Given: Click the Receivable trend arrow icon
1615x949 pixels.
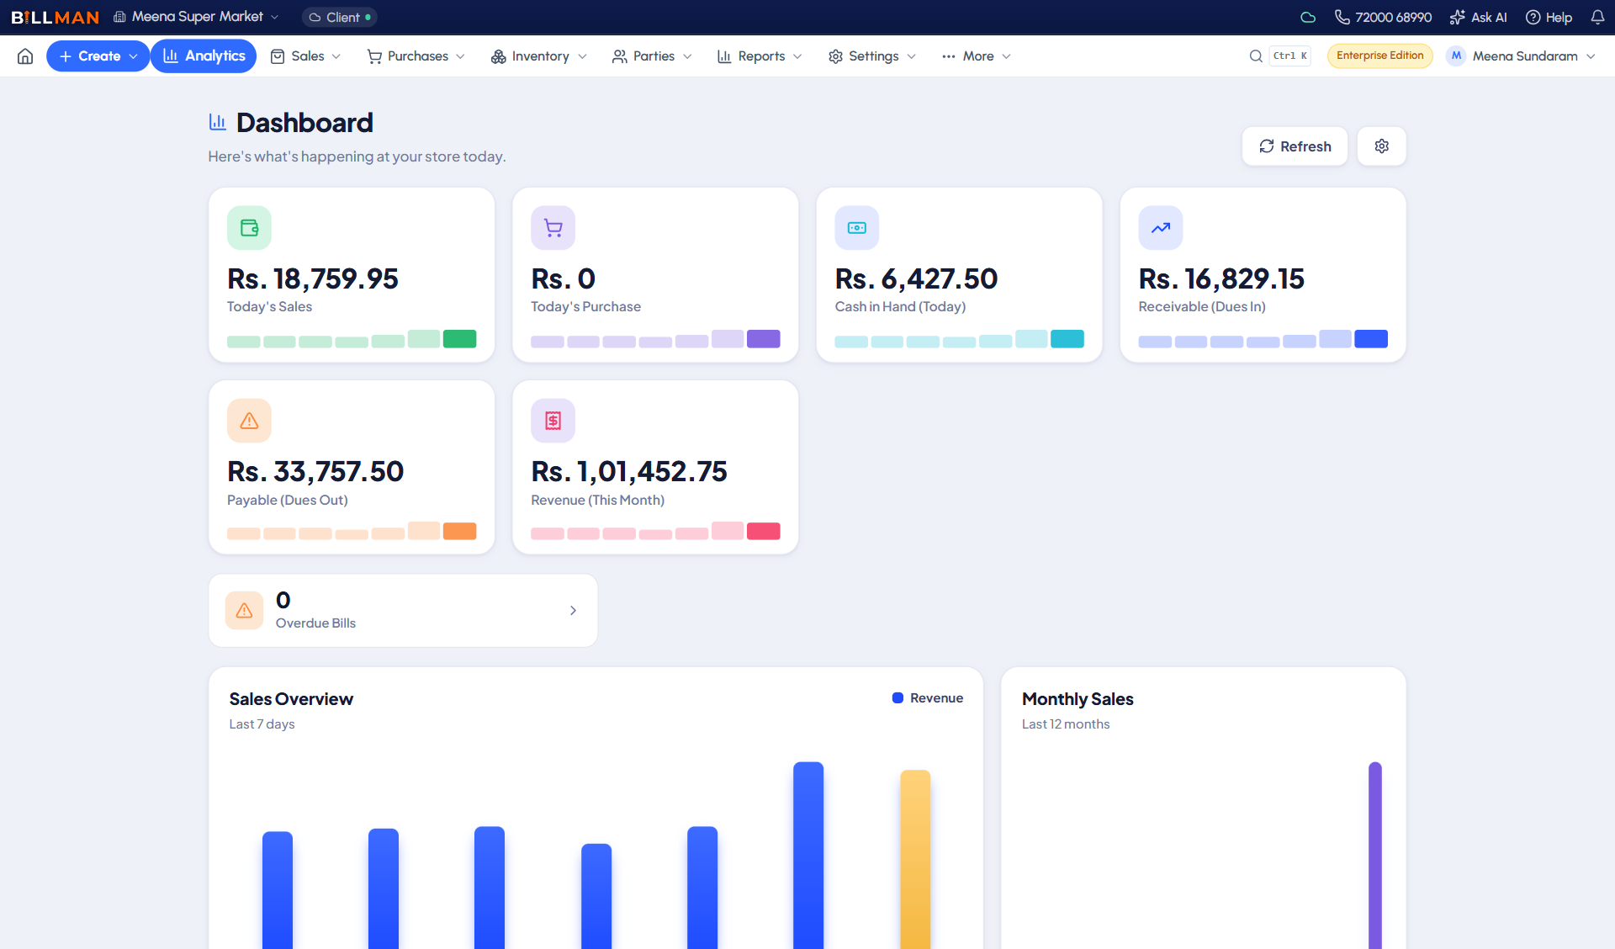Looking at the screenshot, I should click(x=1161, y=228).
